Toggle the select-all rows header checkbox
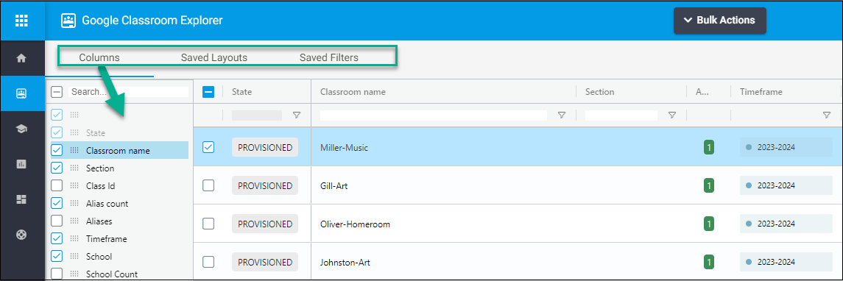843x281 pixels. pos(208,92)
